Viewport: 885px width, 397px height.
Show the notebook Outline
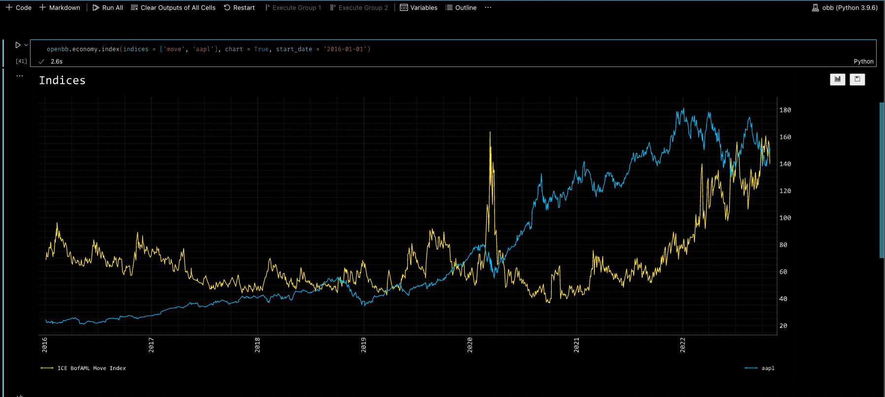click(x=461, y=7)
